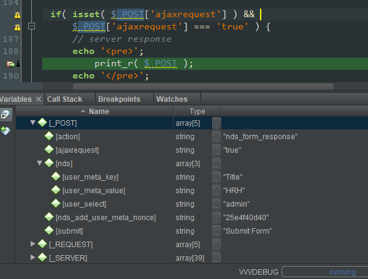Click line number 188 in gutter

coord(10,52)
